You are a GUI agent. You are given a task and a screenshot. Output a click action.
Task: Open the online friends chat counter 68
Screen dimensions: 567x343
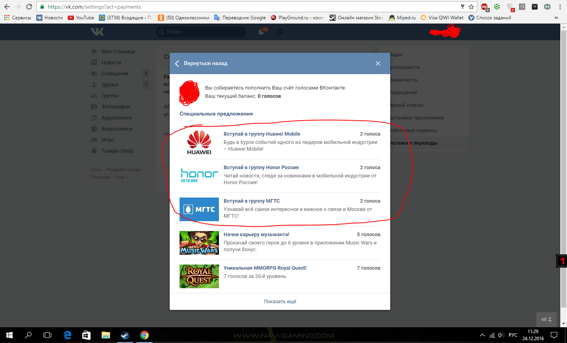(547, 319)
